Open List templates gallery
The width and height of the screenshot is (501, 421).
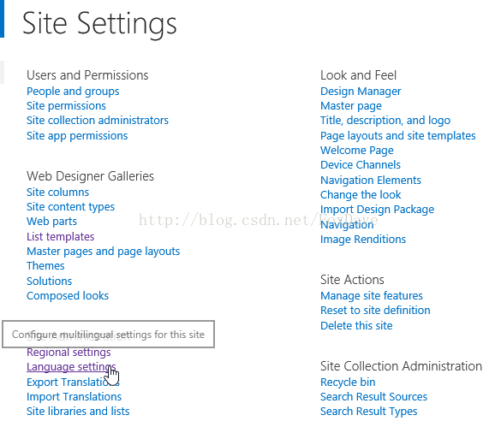point(61,237)
